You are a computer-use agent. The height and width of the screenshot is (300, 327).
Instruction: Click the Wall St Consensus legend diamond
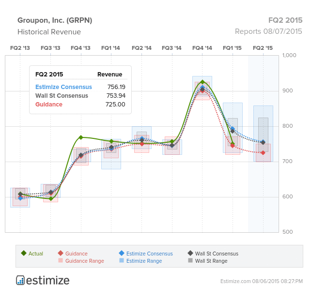tap(190, 253)
